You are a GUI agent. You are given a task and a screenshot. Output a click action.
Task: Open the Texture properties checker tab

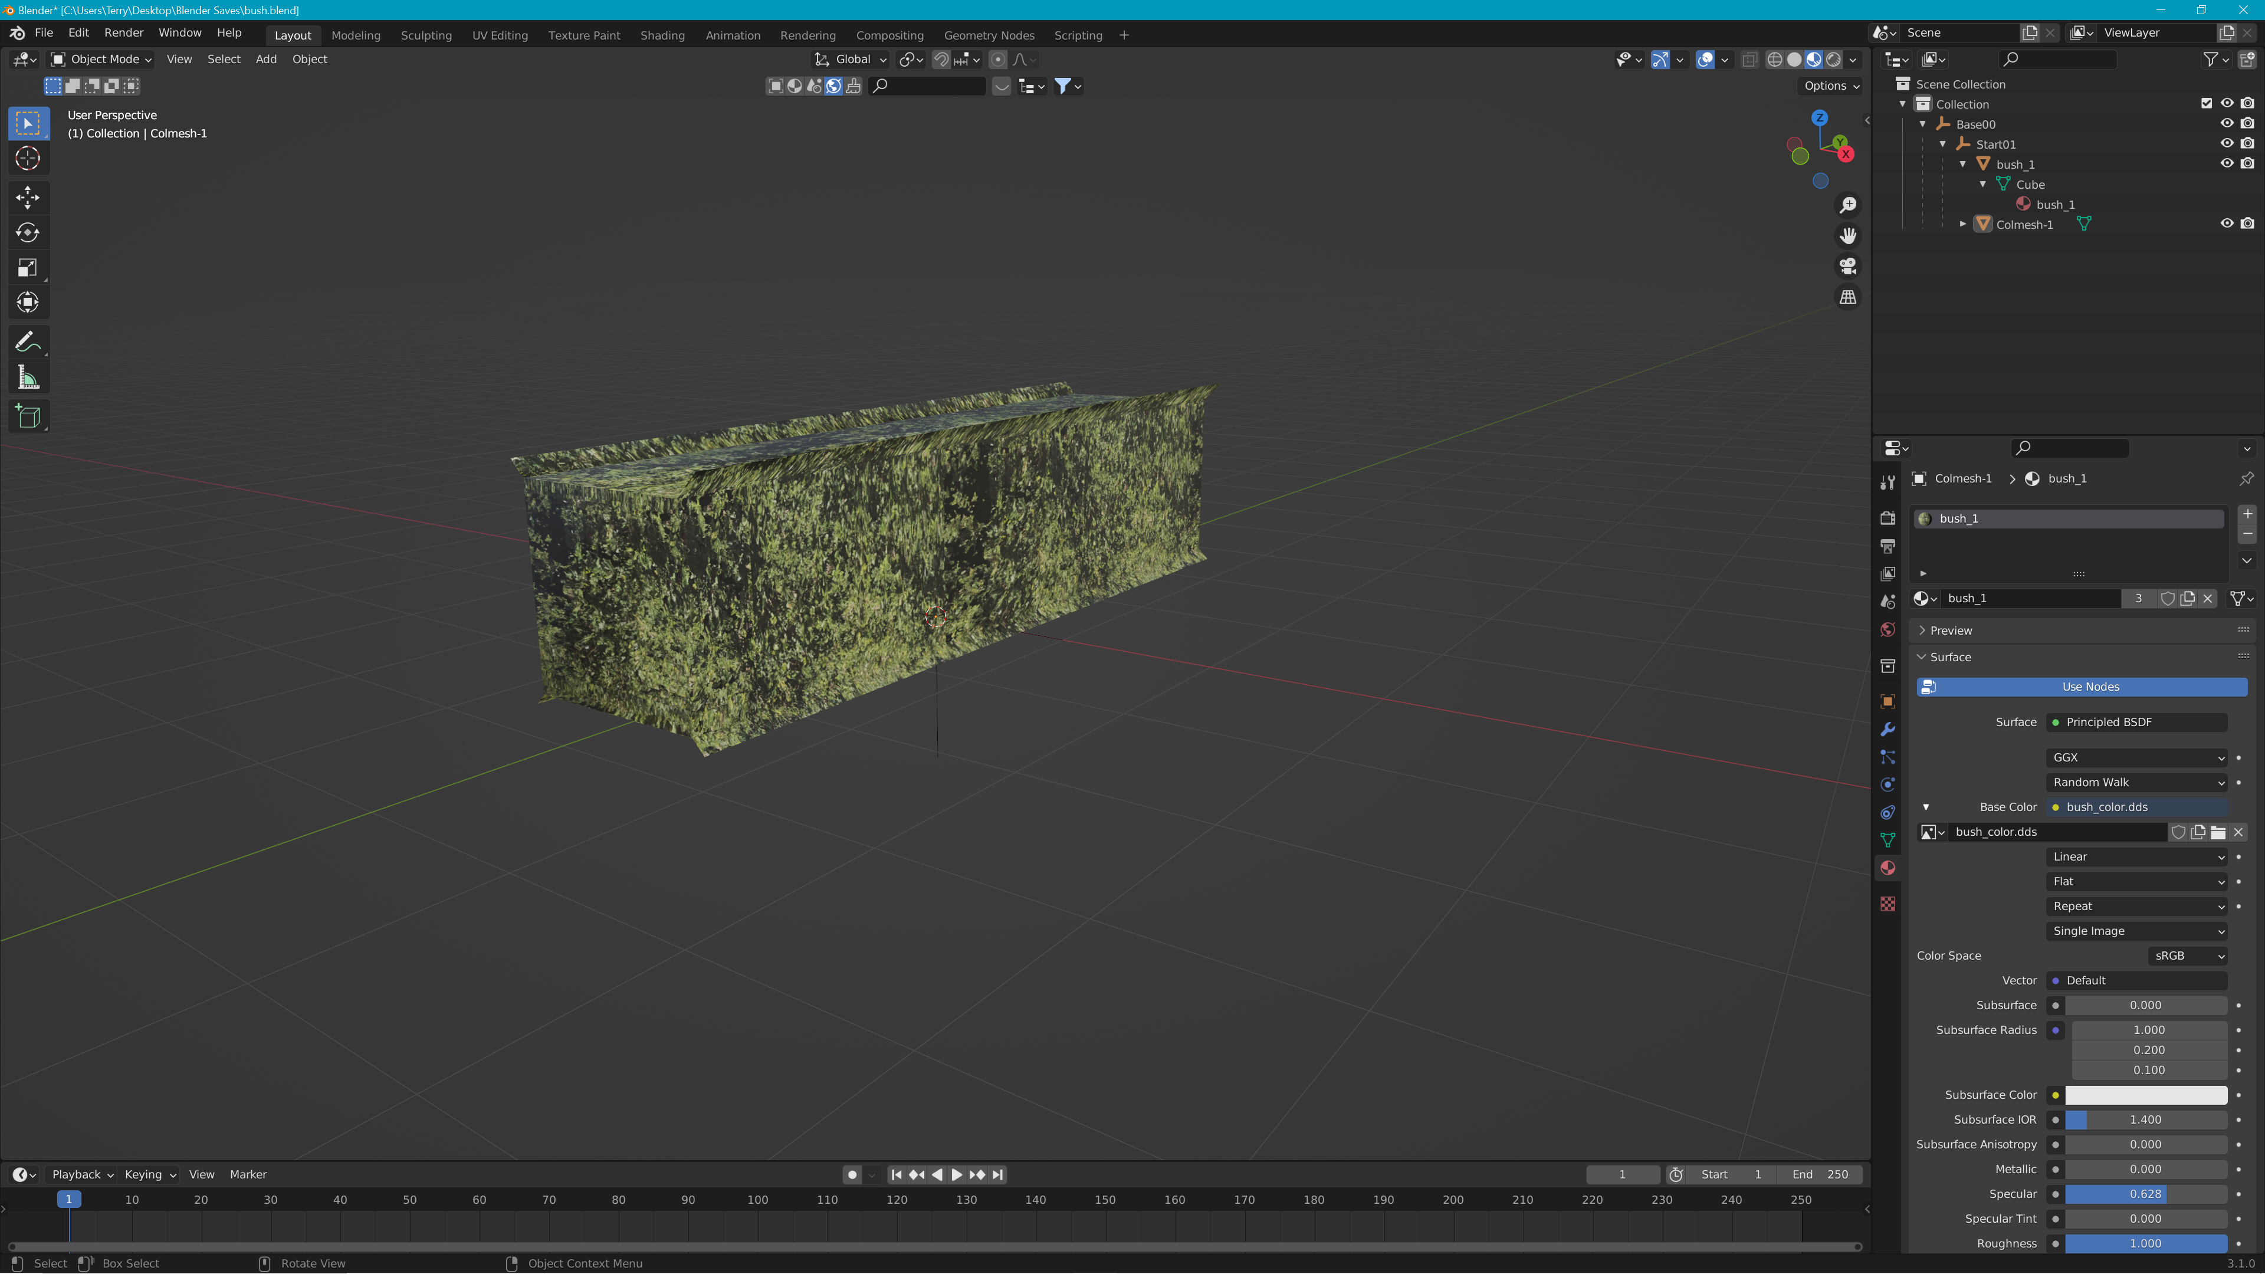1887,904
